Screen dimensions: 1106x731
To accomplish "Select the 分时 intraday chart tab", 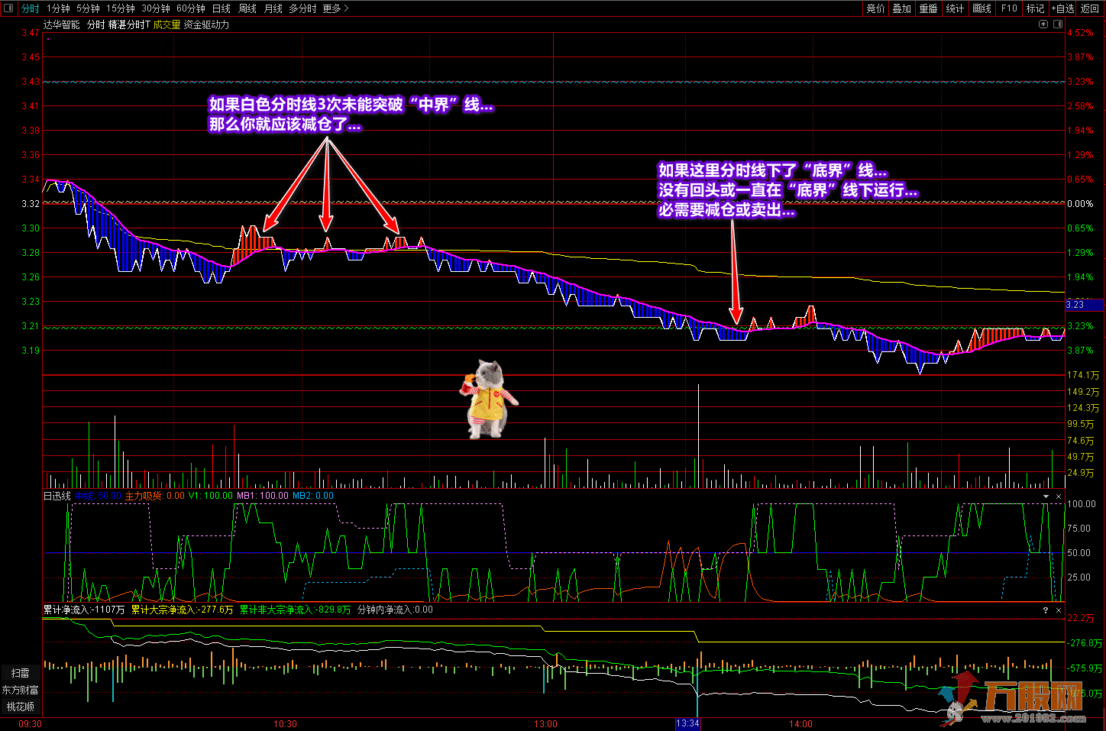I will pyautogui.click(x=30, y=8).
